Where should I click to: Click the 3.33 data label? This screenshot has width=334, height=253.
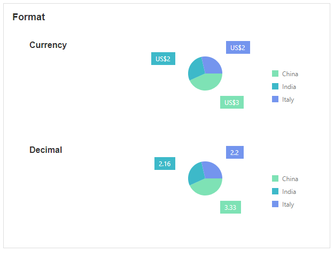(230, 207)
